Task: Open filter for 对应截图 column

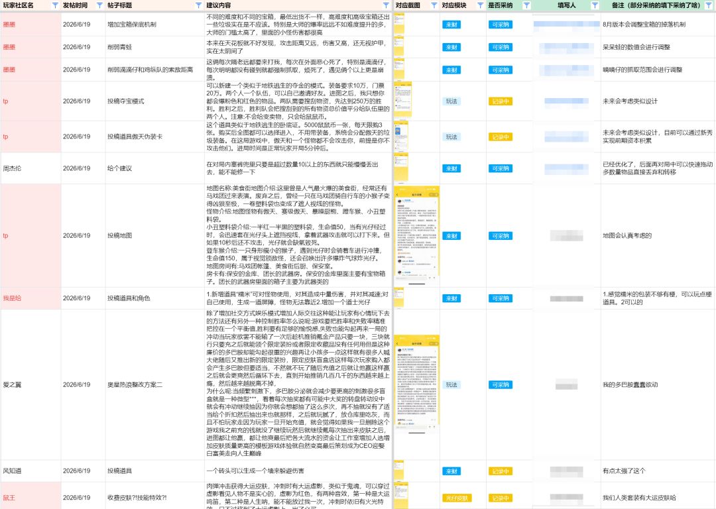Action: pyautogui.click(x=434, y=5)
